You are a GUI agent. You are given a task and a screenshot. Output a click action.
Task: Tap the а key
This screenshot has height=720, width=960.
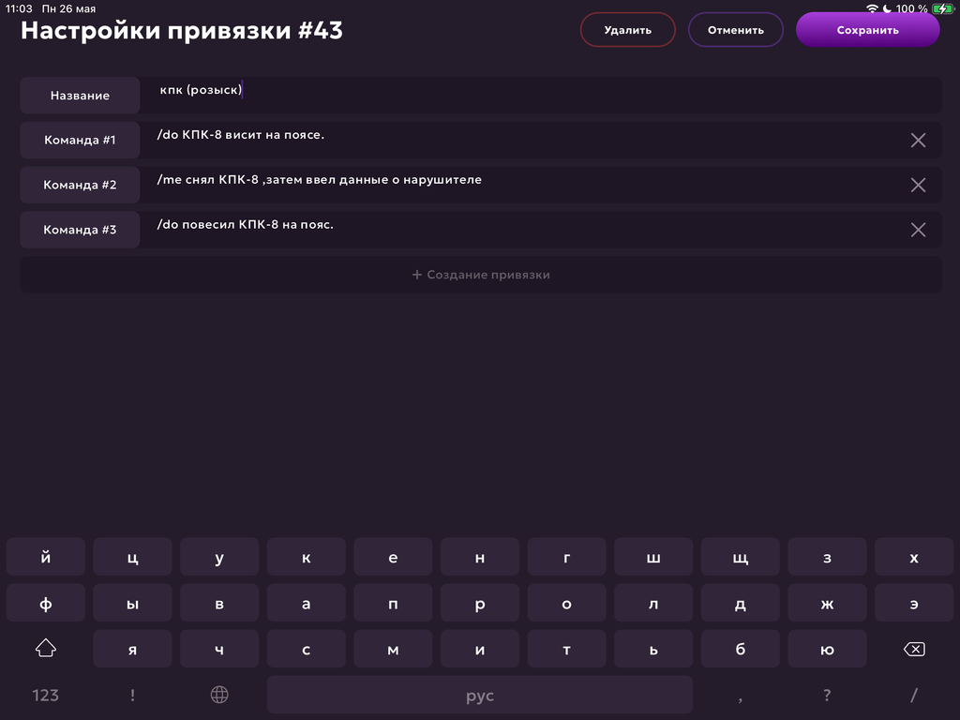[307, 604]
